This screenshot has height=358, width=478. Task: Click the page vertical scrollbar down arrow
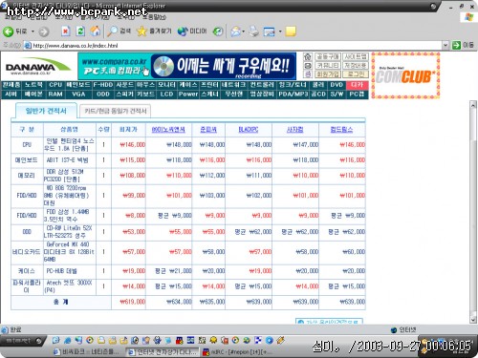(x=473, y=319)
